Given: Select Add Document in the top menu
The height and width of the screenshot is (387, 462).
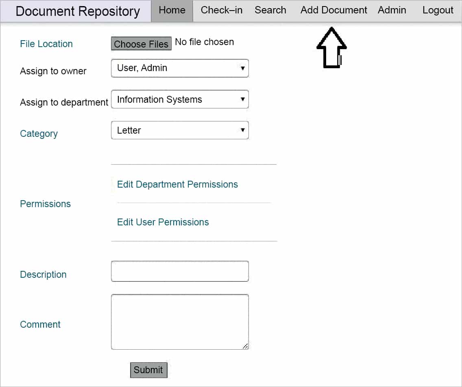Looking at the screenshot, I should [333, 11].
